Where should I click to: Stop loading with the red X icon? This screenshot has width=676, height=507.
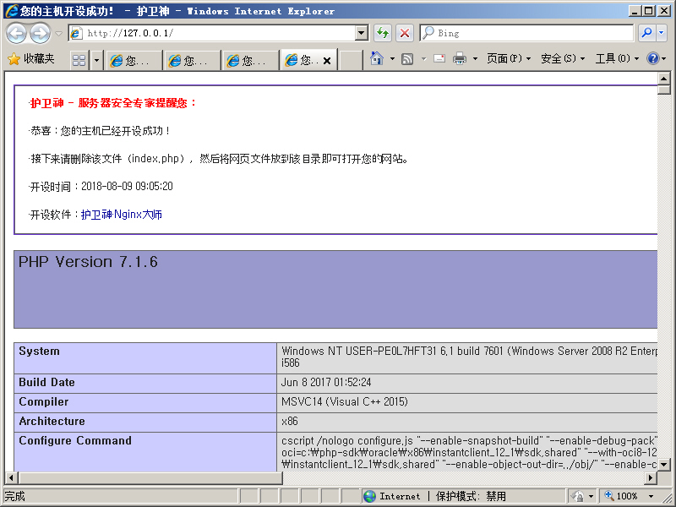(405, 33)
